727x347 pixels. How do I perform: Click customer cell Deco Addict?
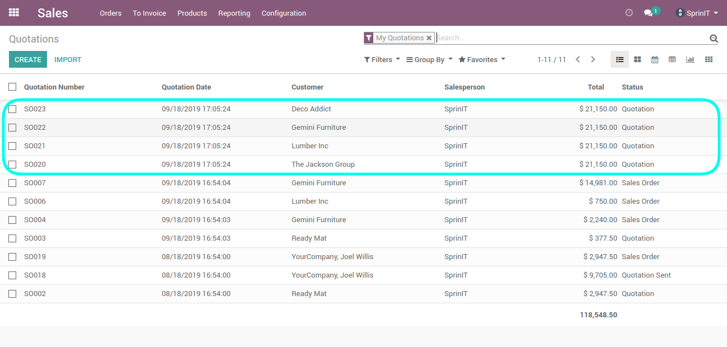311,109
